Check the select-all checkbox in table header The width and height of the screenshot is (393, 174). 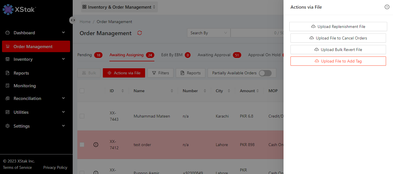click(82, 91)
